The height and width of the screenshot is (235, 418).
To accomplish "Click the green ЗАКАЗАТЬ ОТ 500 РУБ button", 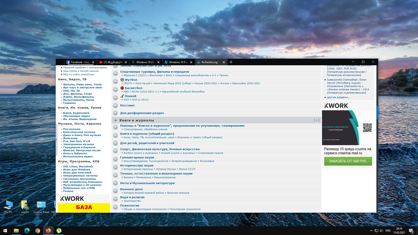I will (x=348, y=161).
